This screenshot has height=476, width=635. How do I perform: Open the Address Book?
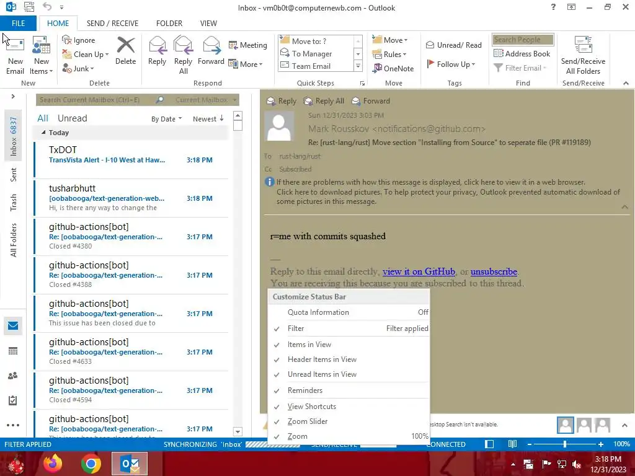[x=522, y=53]
